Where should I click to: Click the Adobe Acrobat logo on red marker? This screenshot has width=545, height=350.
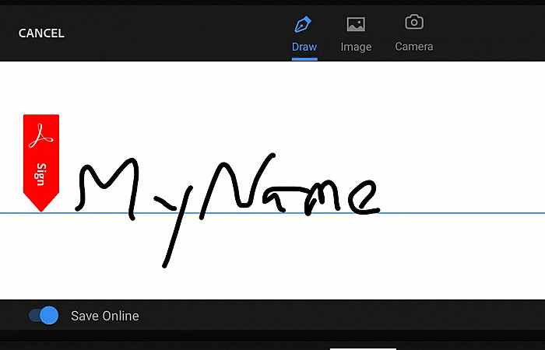tap(40, 138)
